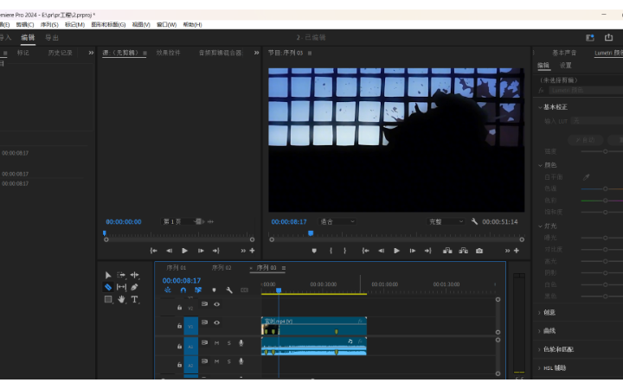Enable voice-over record on A1

(241, 343)
